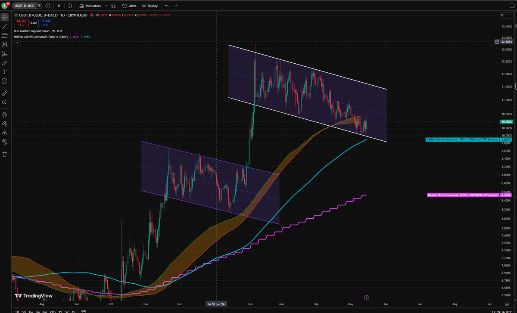This screenshot has height=313, width=517.
Task: Open the D timeframe interval selector
Action: (59, 6)
